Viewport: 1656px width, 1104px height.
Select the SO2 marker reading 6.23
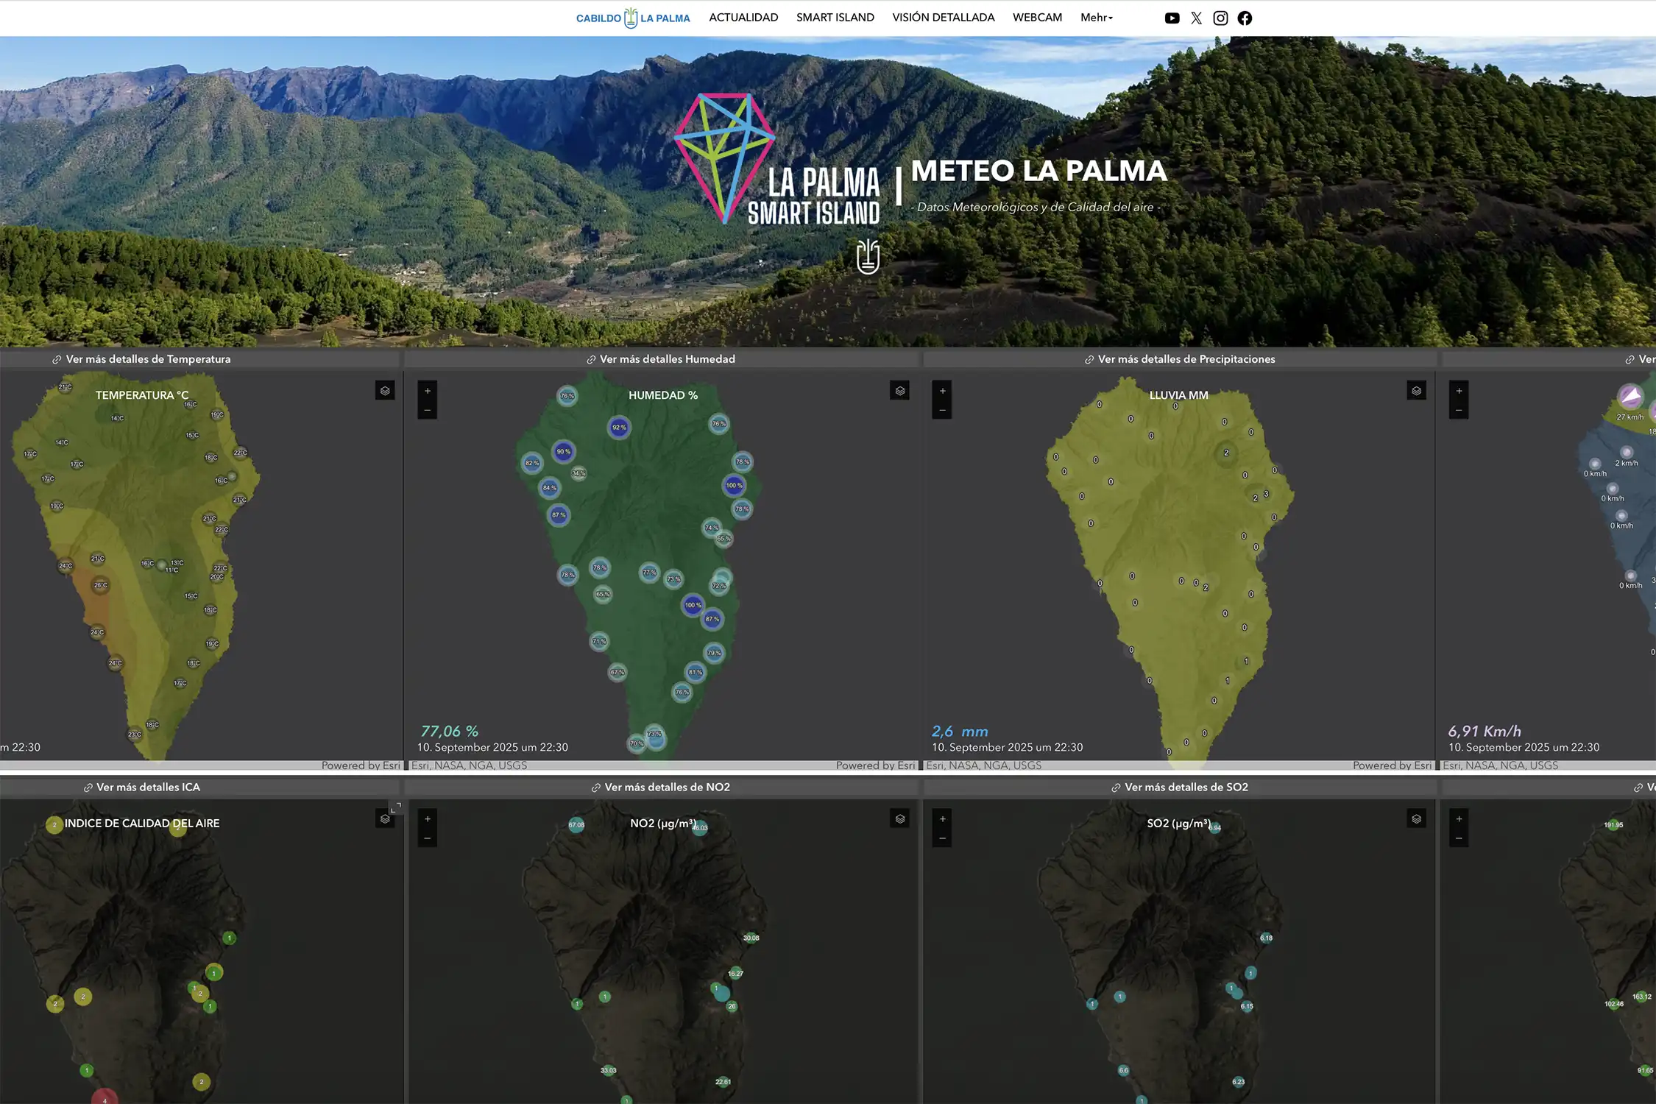[x=1239, y=1082]
